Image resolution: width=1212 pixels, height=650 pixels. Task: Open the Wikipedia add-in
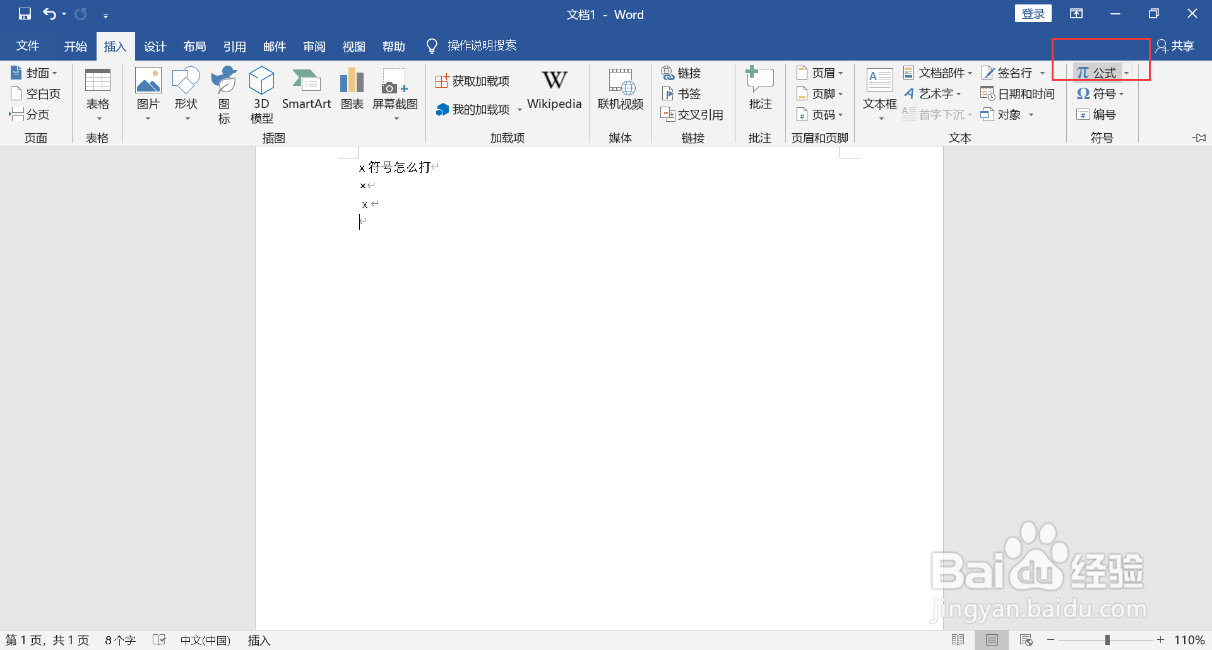click(554, 90)
